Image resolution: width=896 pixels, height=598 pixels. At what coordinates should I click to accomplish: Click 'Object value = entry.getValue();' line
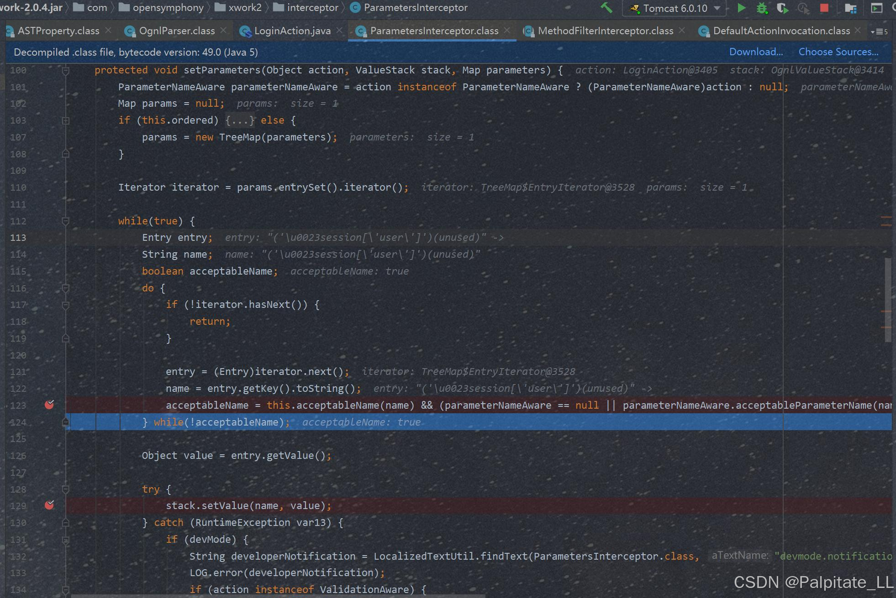[237, 456]
